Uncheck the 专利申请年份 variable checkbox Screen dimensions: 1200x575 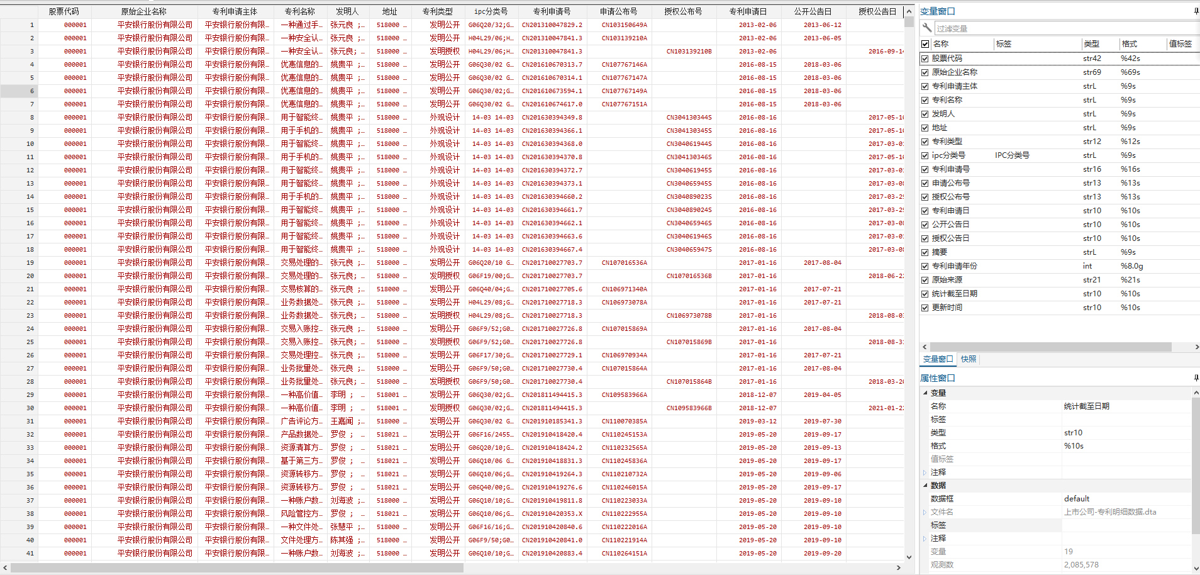click(925, 266)
